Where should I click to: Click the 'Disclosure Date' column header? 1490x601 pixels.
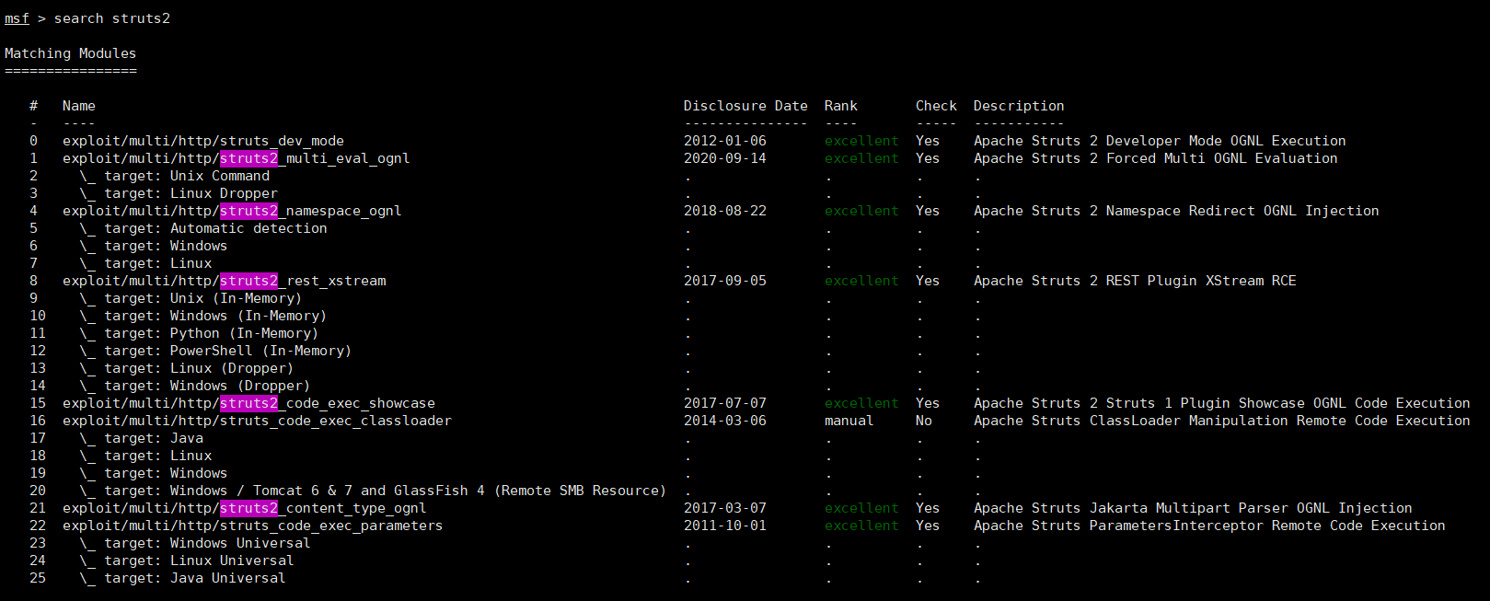(x=745, y=106)
